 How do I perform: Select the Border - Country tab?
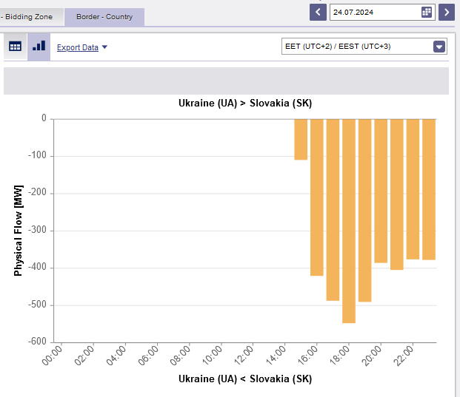pos(104,16)
